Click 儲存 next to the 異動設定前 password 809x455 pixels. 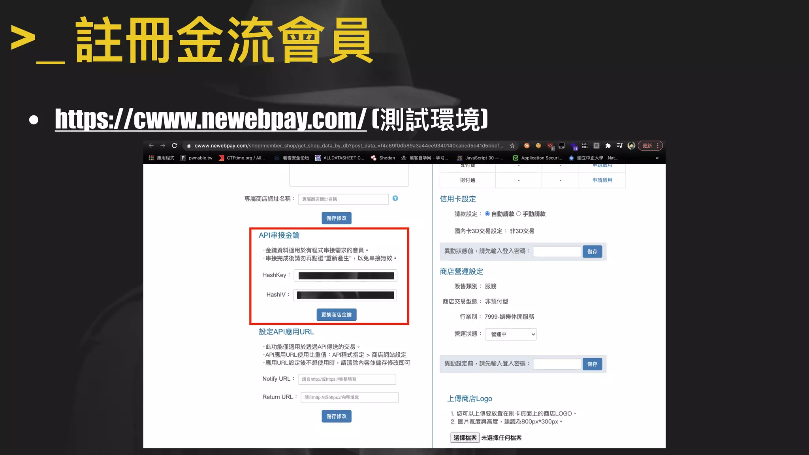pos(593,364)
